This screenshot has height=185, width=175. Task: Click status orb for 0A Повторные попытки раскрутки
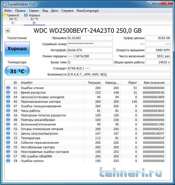[x=8, y=115]
